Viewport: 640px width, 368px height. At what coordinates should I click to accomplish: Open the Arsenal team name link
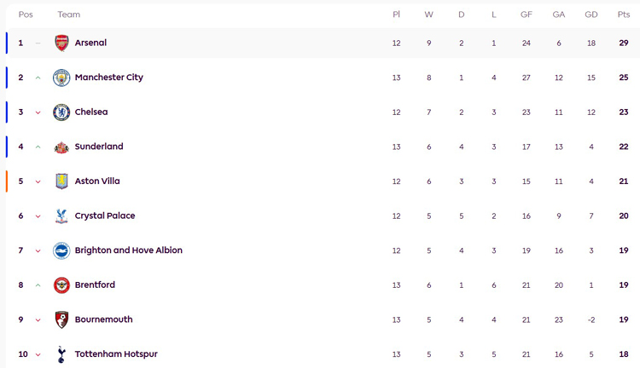[x=90, y=43]
